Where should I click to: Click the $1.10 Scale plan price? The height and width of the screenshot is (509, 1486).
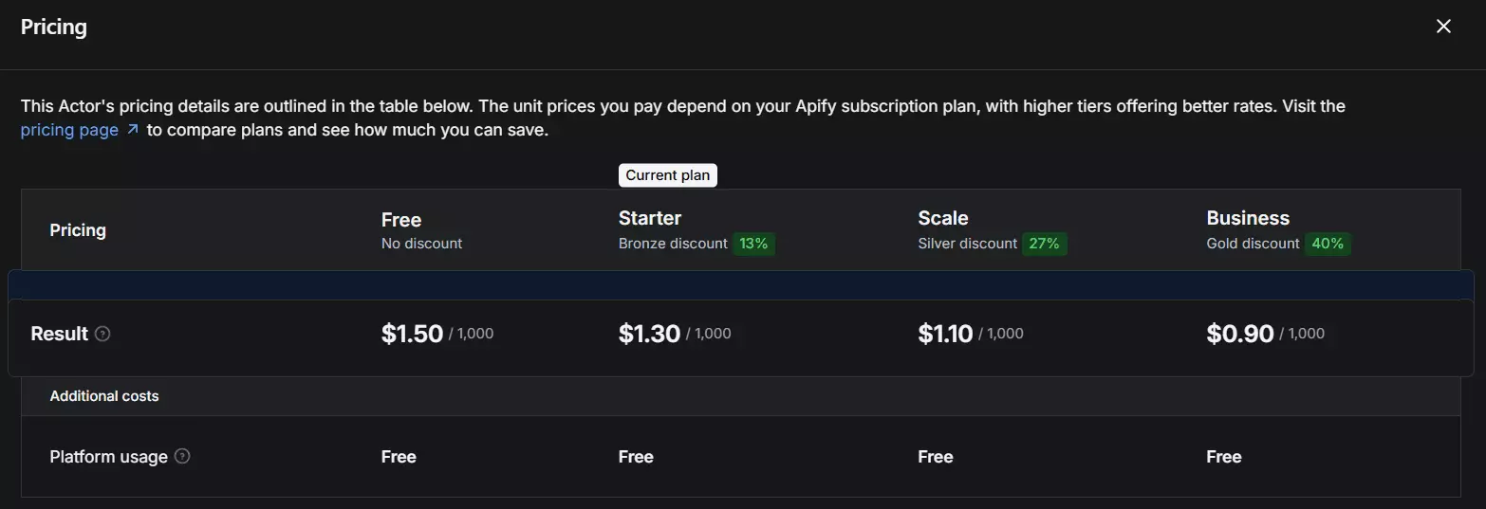pos(946,334)
